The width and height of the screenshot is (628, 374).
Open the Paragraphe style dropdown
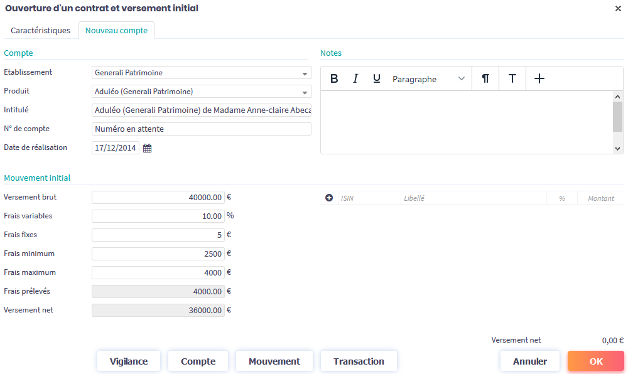coord(428,79)
